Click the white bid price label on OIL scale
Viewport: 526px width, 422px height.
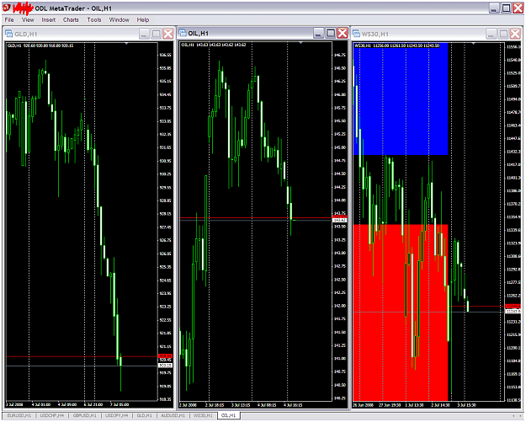pos(339,220)
